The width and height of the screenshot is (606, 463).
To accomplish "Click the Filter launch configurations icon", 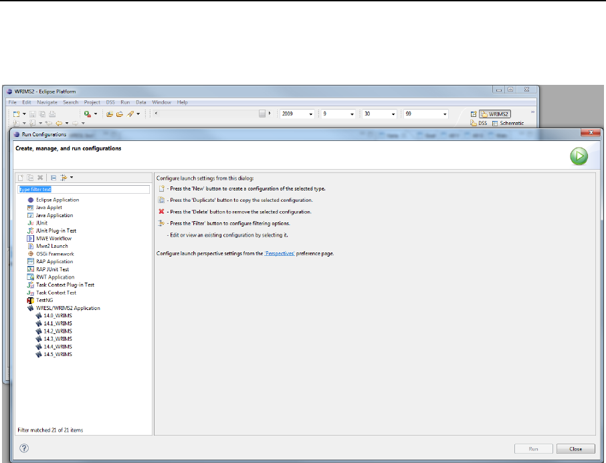I will [x=64, y=178].
